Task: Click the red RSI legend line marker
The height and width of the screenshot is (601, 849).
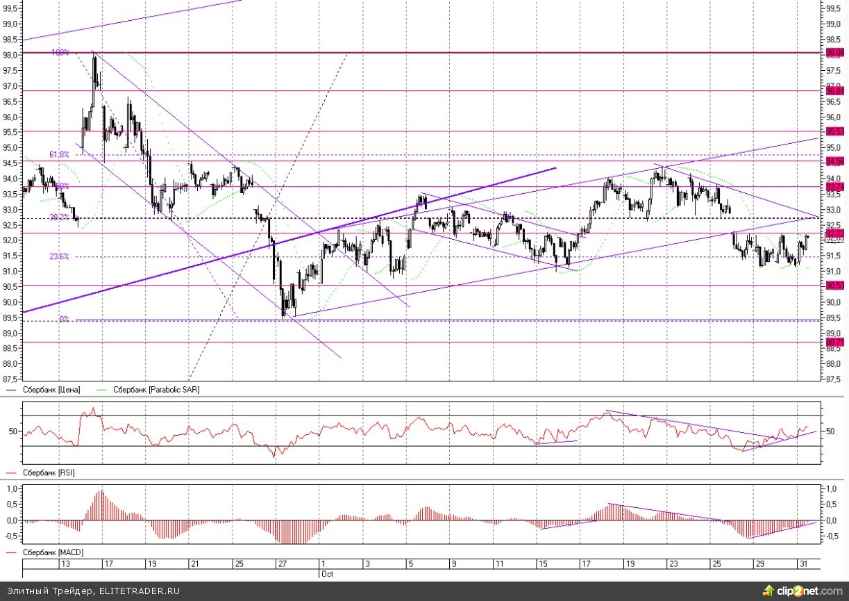Action: tap(11, 472)
